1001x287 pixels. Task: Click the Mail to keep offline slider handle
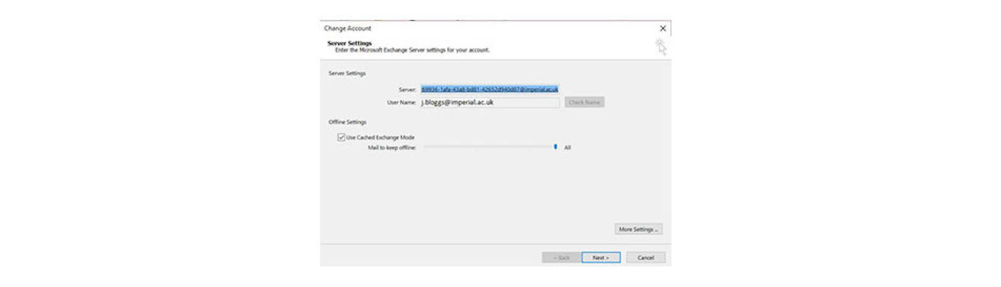click(x=555, y=147)
